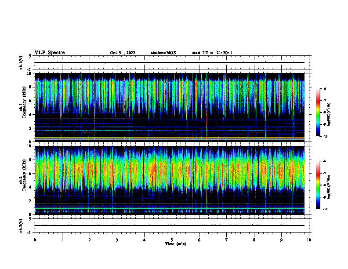Viewport: 348px width, 269px height.
Task: Click the ch.2 spectrogram color bar
Action: point(318,185)
